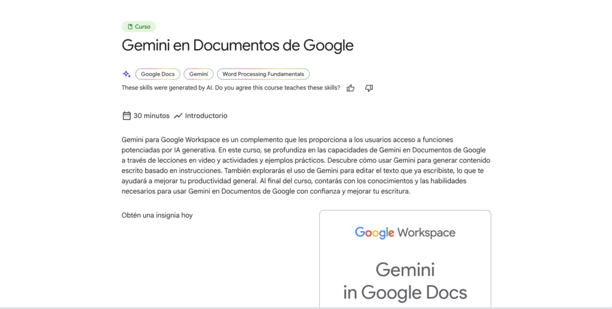Click the 'These skills were generated by AI' text
This screenshot has width=612, height=309.
167,88
